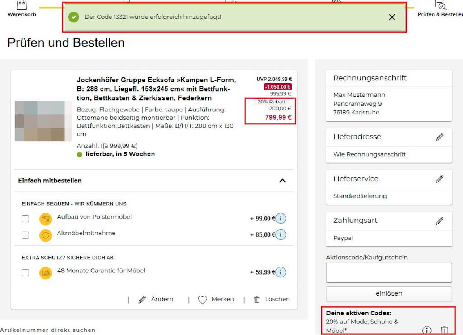Edit the Lieferadresse with pencil icon
Viewport: 463px width, 335px height.
(439, 137)
